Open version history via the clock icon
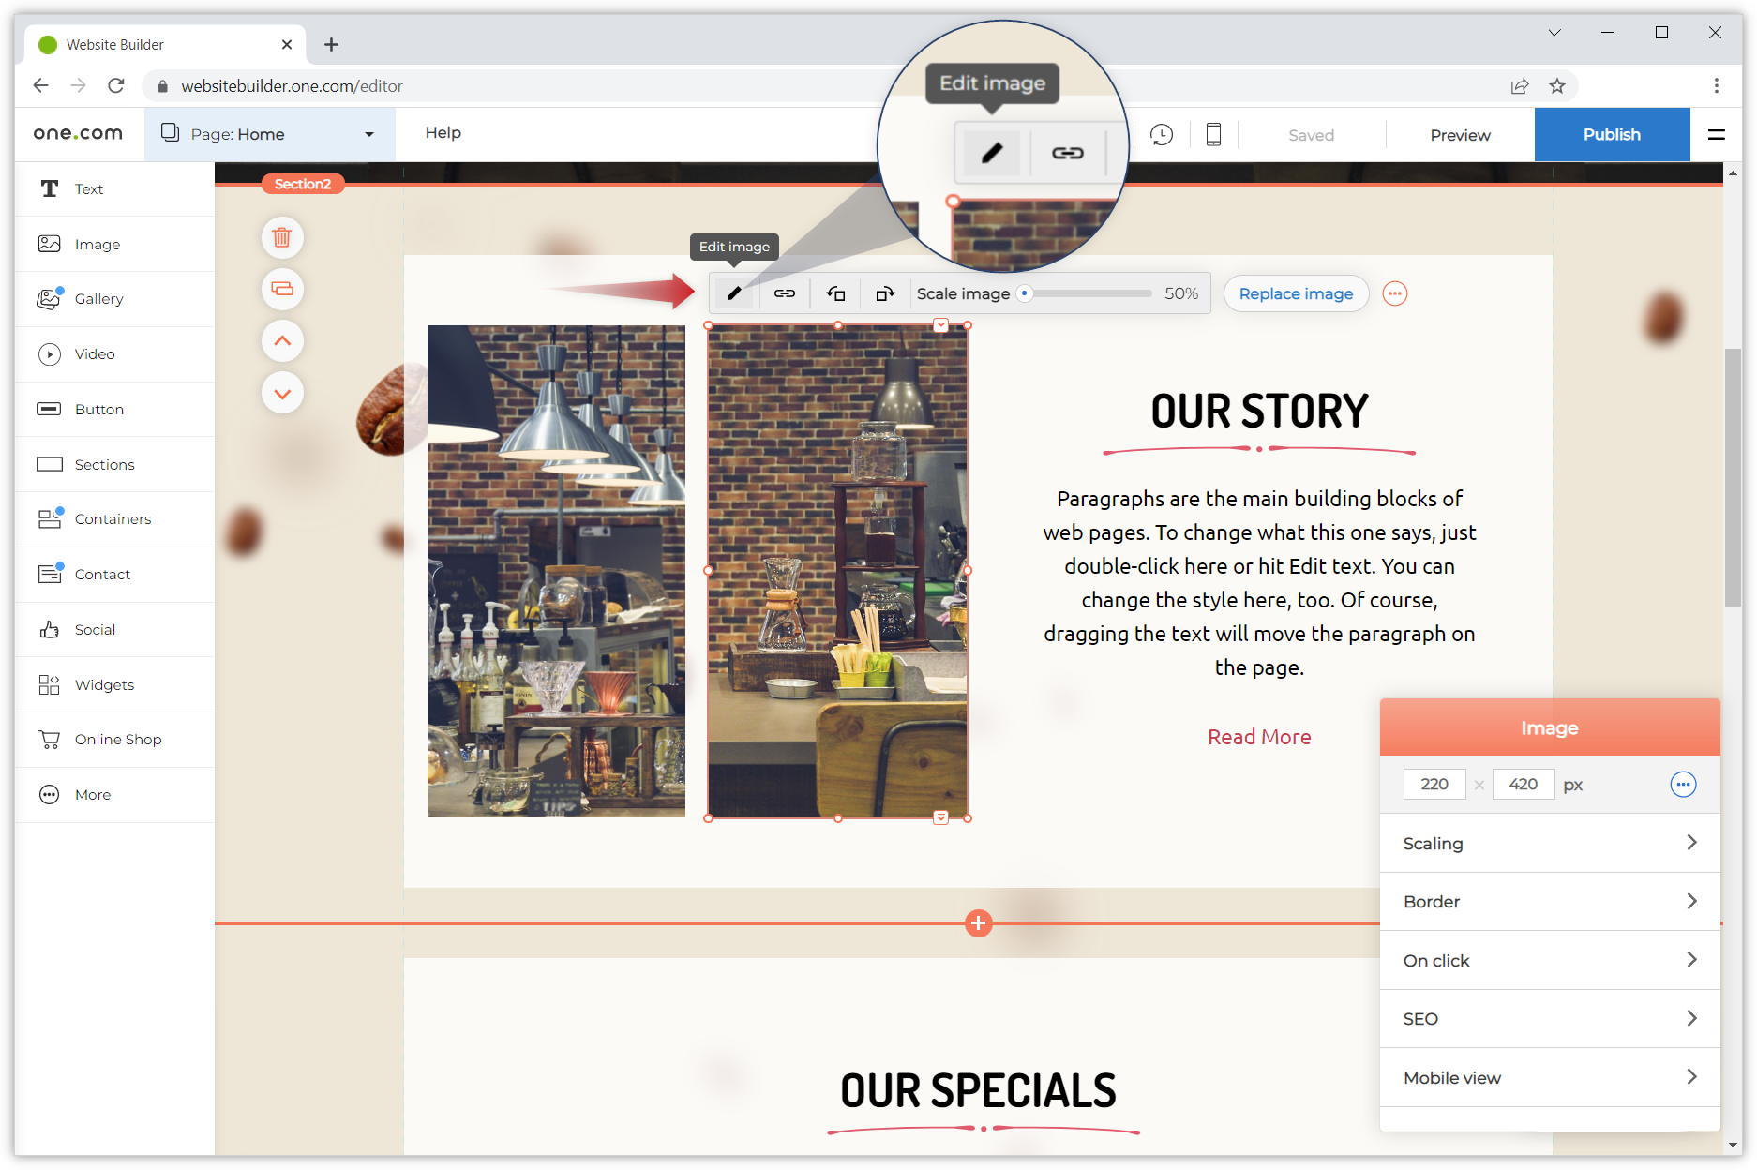 point(1162,134)
